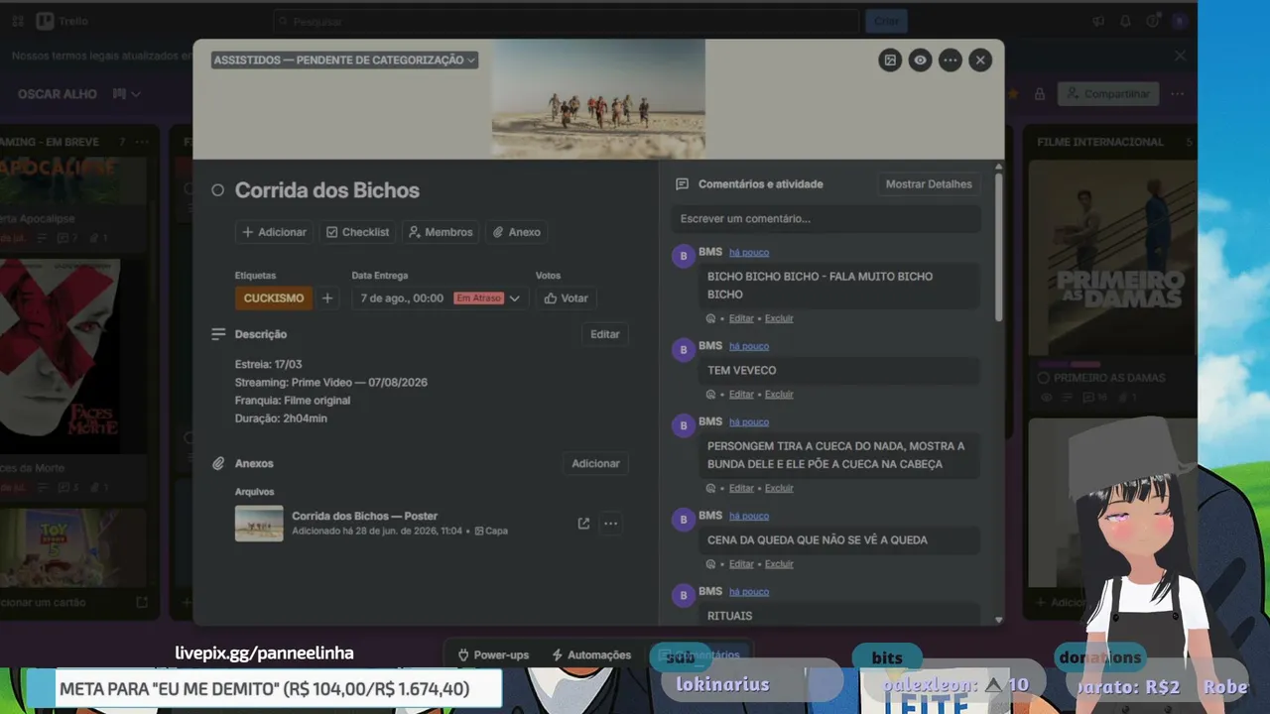1270x714 pixels.
Task: Click the Em Atraso status badge
Action: click(x=479, y=297)
